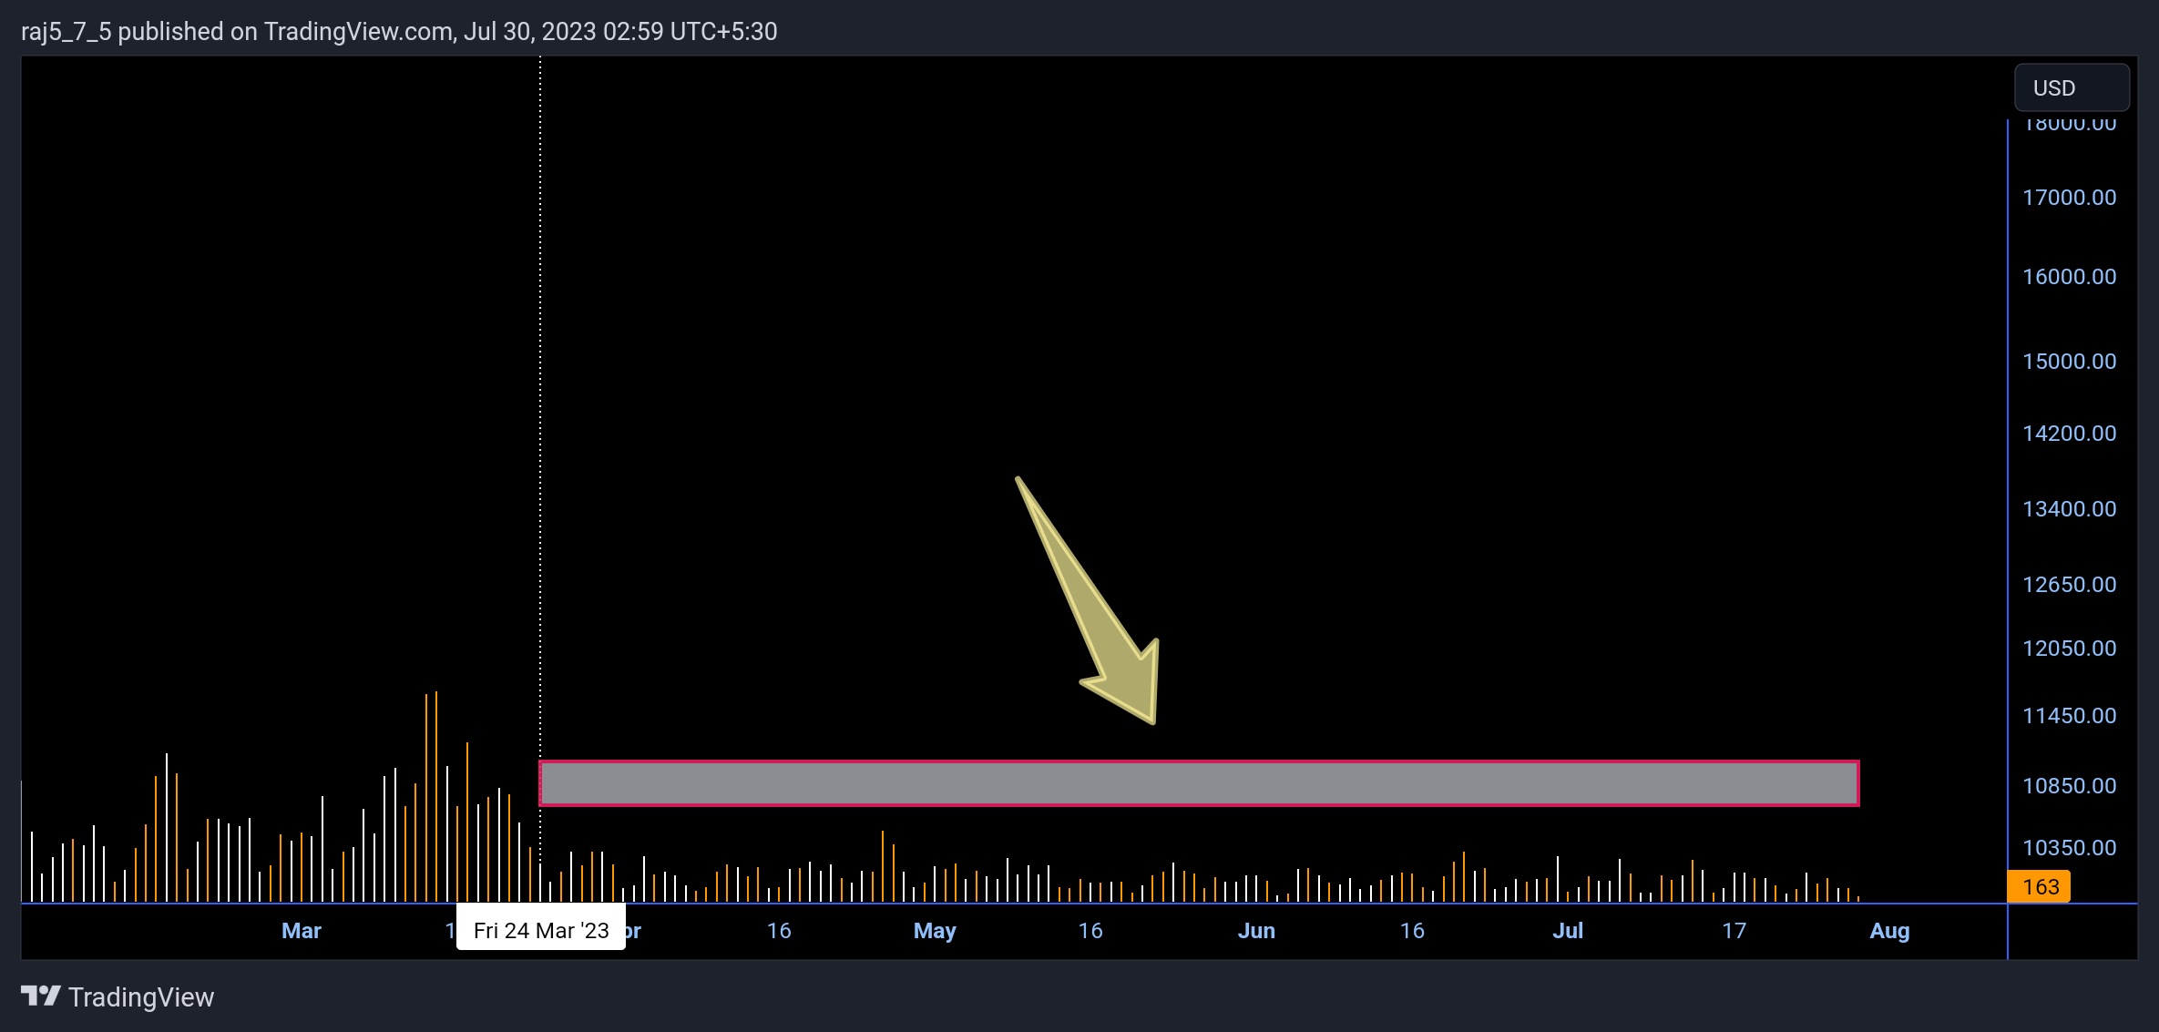
Task: Click the TradingView wordmark text
Action: point(141,997)
